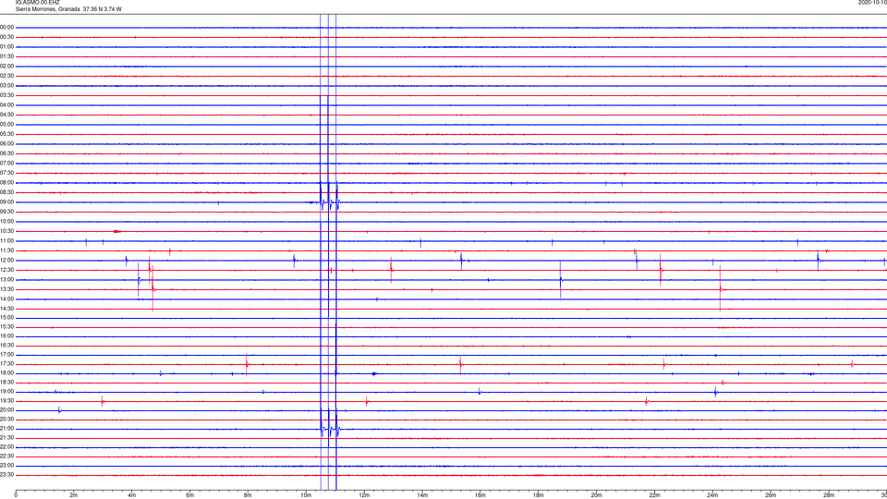Select the 06:00 time label
The image size is (887, 499).
point(7,144)
